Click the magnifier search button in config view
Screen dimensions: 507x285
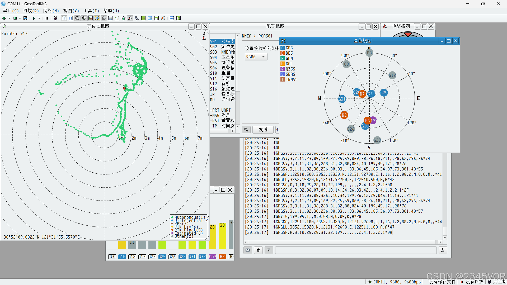pyautogui.click(x=246, y=130)
